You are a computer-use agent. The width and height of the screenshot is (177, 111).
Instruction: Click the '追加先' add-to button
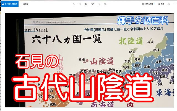coord(24,4)
